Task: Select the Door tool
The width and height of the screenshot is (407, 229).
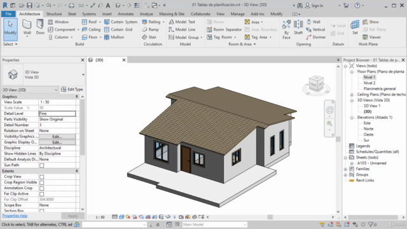Action: (40, 27)
